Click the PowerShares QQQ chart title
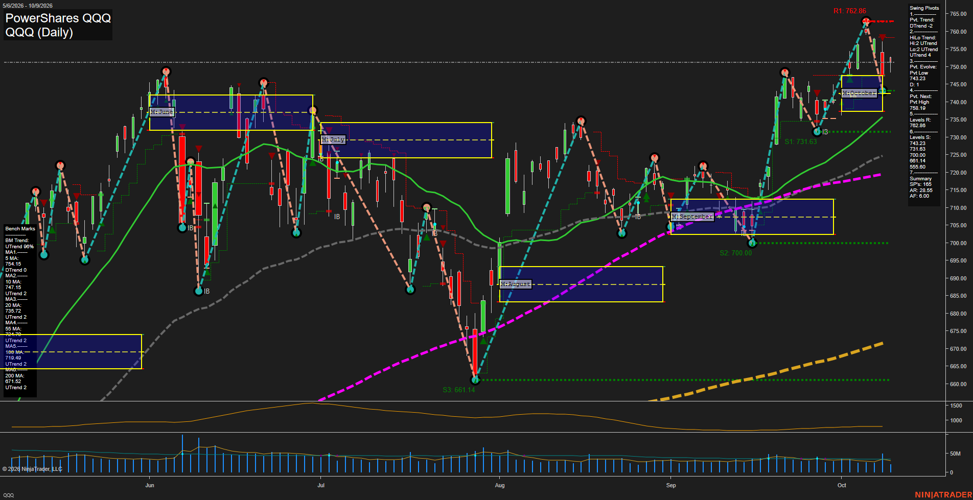This screenshot has height=500, width=973. coord(58,18)
